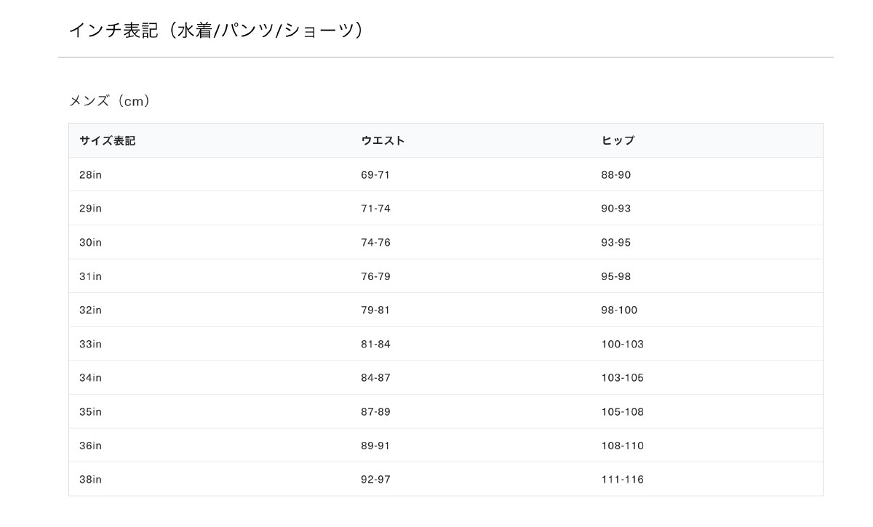Select the 28in size cell

pyautogui.click(x=90, y=175)
